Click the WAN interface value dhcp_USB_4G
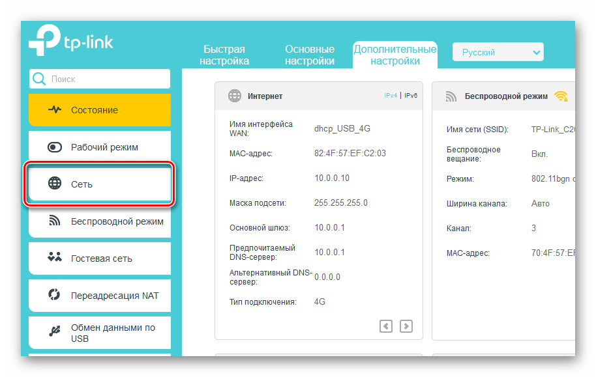 342,129
